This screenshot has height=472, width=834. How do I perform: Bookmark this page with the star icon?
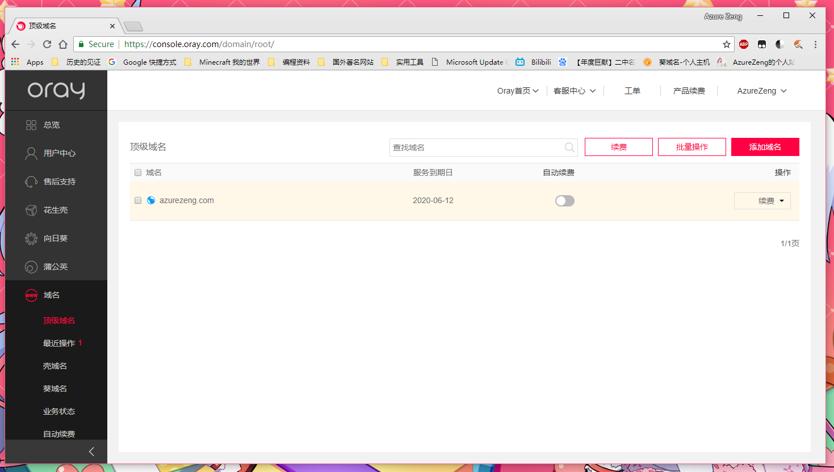point(727,44)
